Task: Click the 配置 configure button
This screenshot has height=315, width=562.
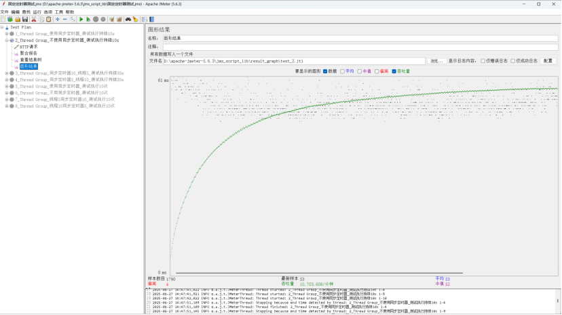Action: coord(547,61)
